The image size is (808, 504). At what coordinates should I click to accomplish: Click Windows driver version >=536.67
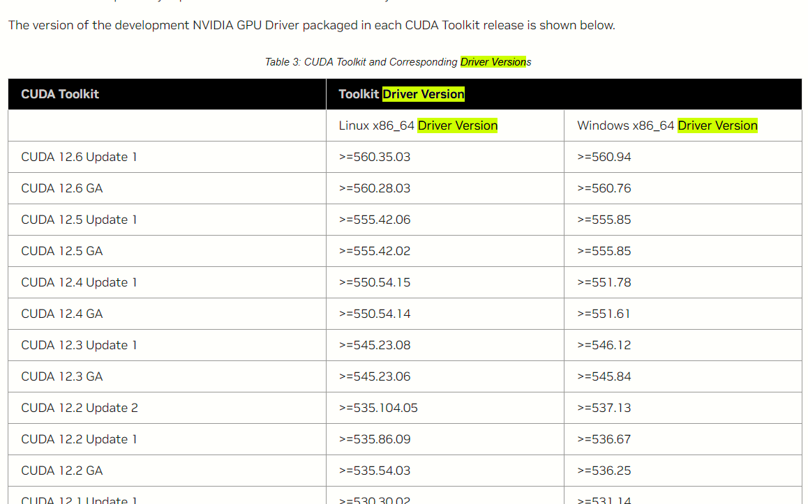pyautogui.click(x=604, y=439)
